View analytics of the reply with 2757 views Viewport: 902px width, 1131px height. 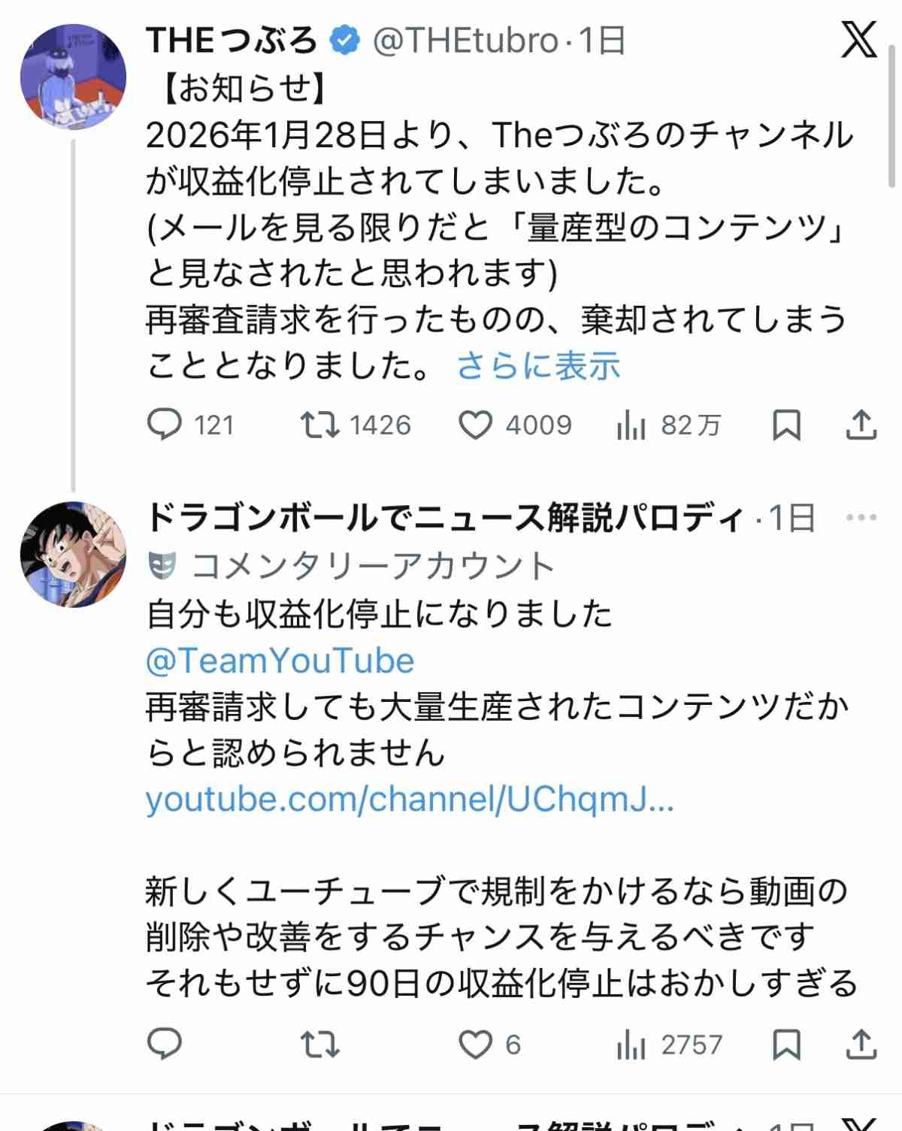(631, 1045)
